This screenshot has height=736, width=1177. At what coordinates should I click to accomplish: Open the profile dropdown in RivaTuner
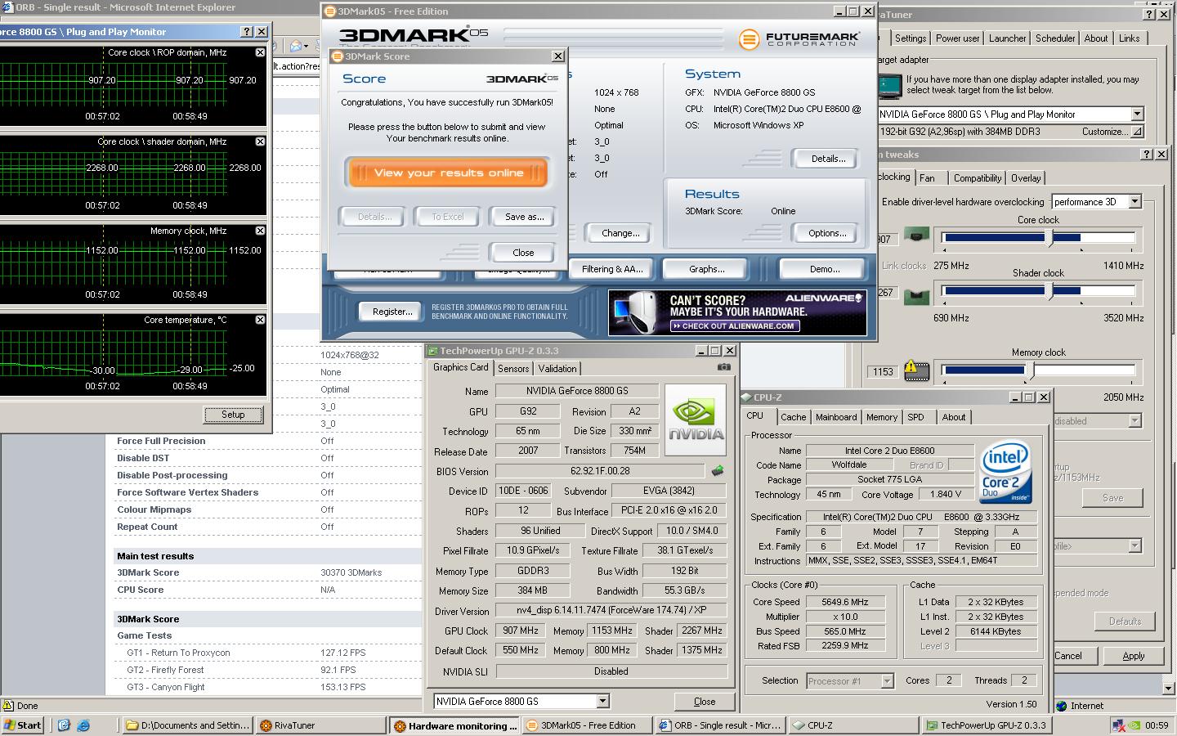(x=1134, y=546)
